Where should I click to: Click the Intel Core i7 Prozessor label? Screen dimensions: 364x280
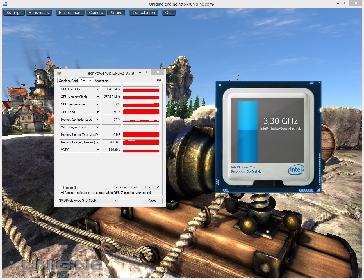(246, 169)
